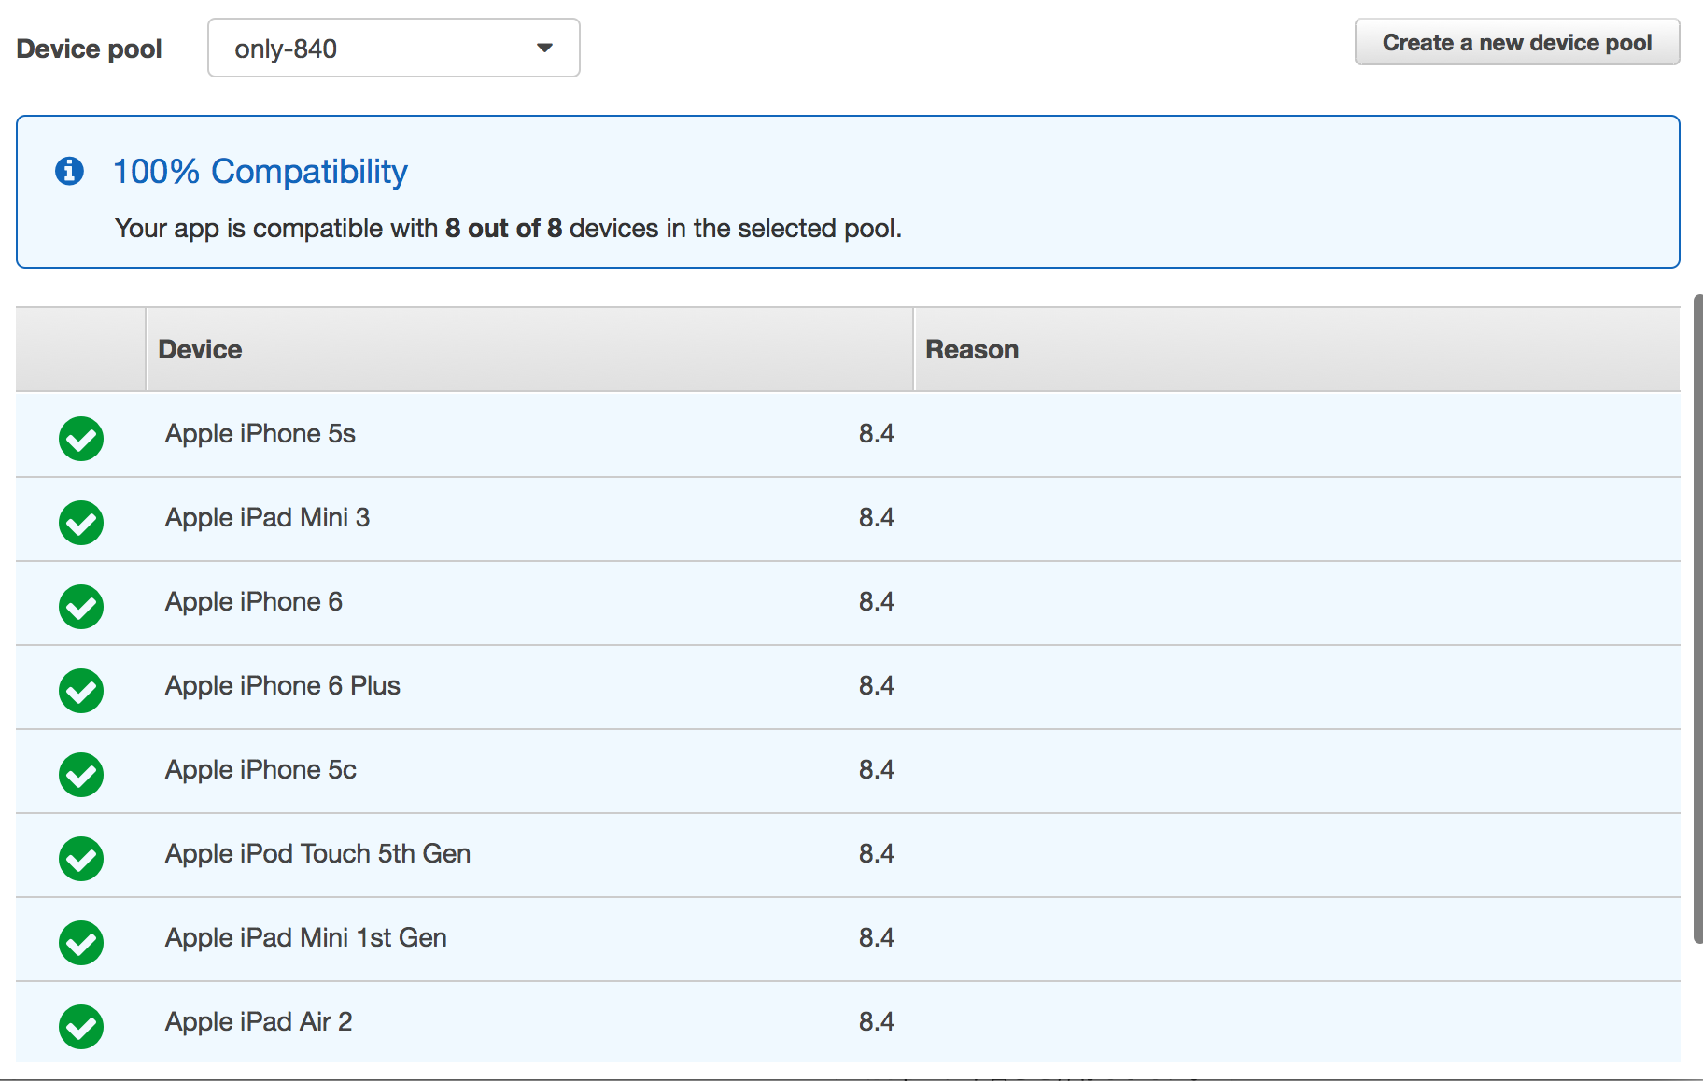Click the blue info icon beside 100% Compatibility

coord(69,171)
